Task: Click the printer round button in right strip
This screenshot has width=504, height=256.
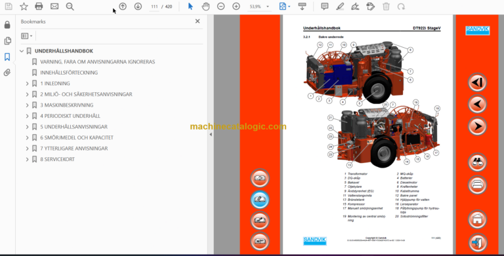Action: point(477,185)
